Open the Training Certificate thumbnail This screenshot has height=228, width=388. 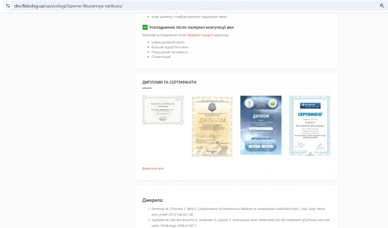163,110
